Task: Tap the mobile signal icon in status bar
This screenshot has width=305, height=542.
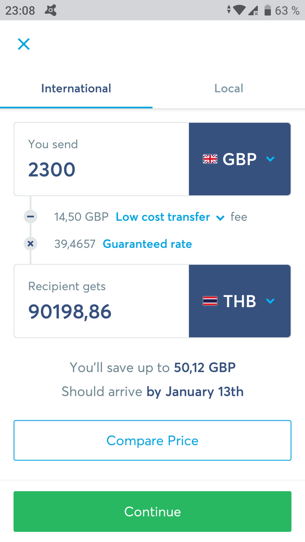Action: click(x=253, y=10)
